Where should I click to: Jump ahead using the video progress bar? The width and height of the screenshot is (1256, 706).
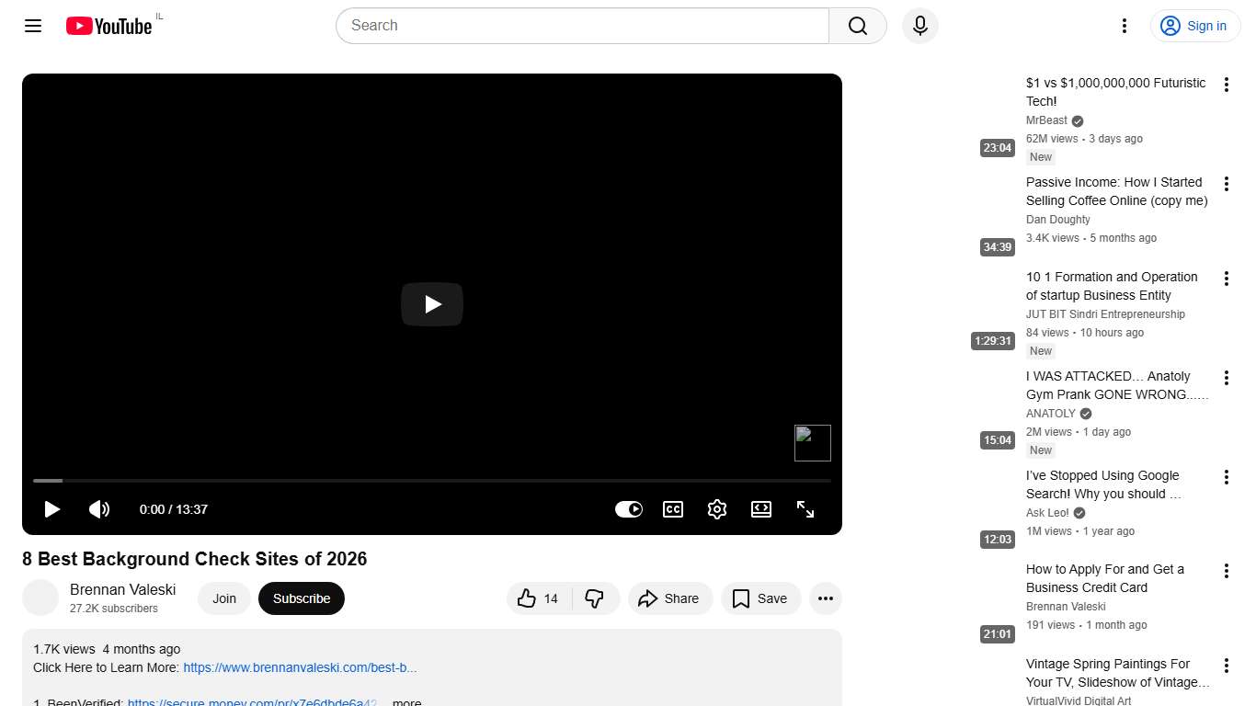(x=432, y=480)
